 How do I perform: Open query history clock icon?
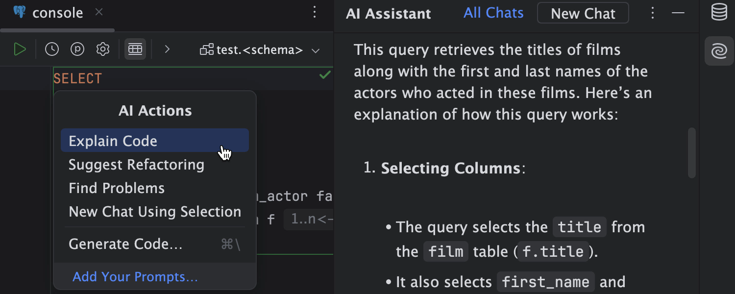[52, 49]
